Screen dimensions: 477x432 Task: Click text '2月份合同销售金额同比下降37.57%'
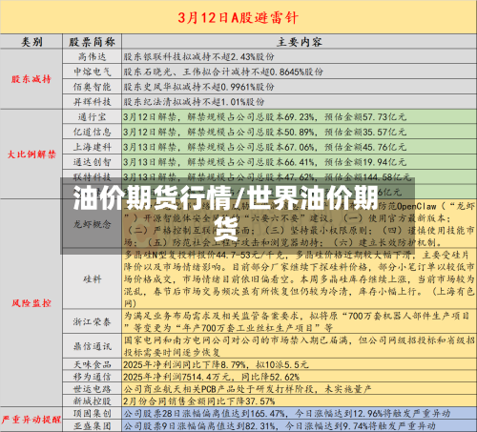pos(199,401)
